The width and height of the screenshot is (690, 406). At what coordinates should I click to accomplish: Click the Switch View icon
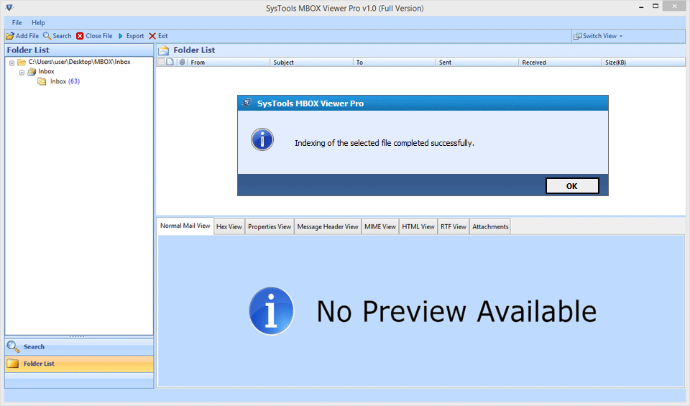pyautogui.click(x=577, y=36)
